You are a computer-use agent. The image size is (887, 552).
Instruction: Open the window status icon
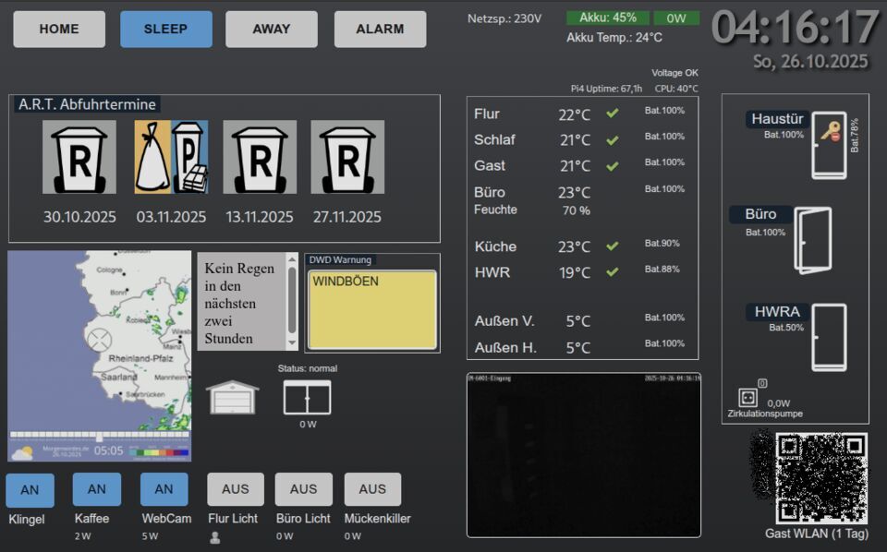coord(307,398)
